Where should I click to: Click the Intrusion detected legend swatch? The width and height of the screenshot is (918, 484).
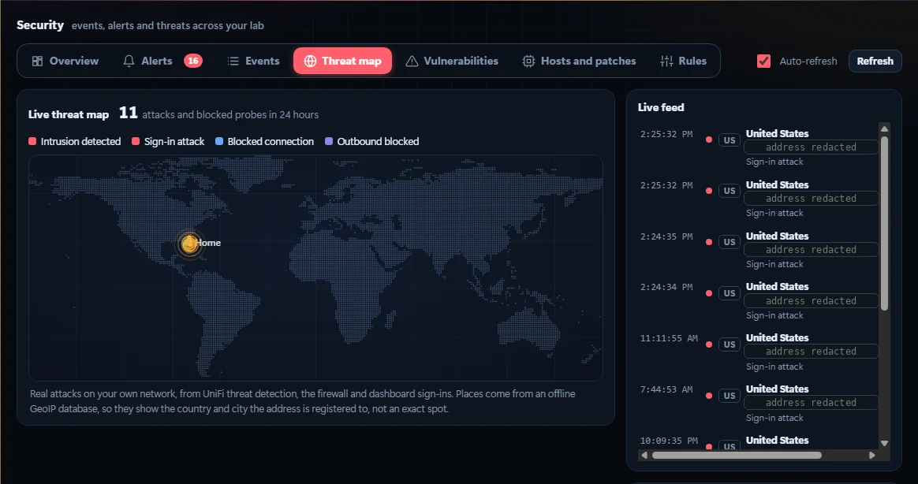(x=32, y=141)
